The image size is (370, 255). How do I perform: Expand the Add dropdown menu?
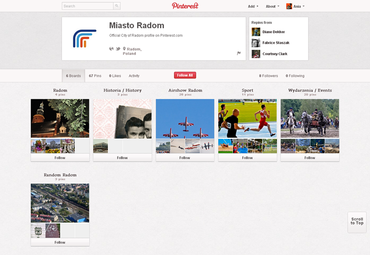coord(253,6)
